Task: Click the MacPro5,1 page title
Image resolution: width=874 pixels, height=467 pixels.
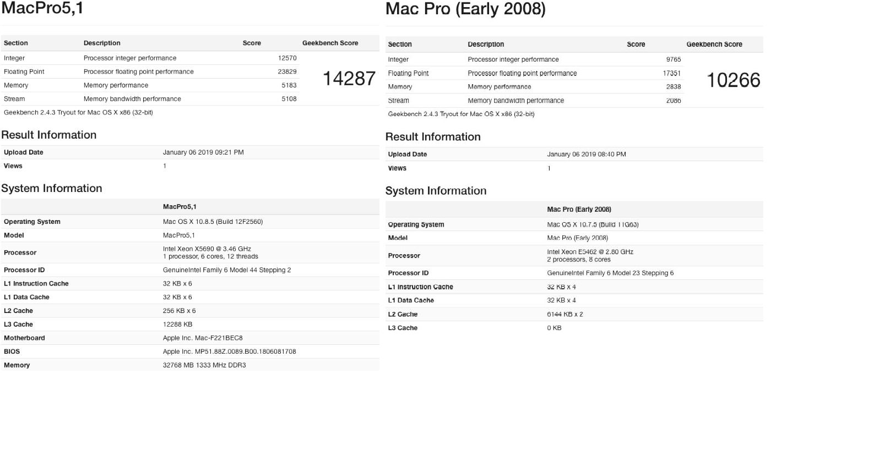Action: click(x=42, y=9)
